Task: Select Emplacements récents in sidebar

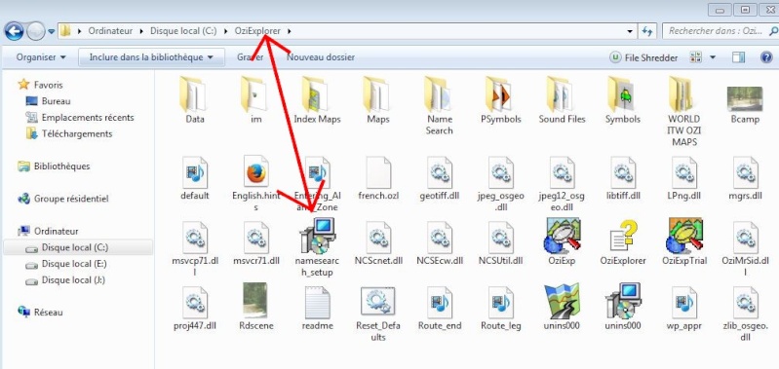Action: click(x=80, y=118)
